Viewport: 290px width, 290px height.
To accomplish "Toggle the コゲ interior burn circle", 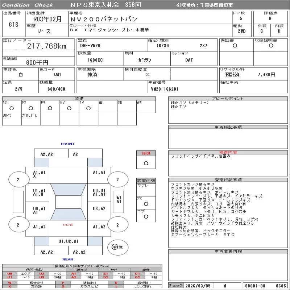I will [x=146, y=216].
